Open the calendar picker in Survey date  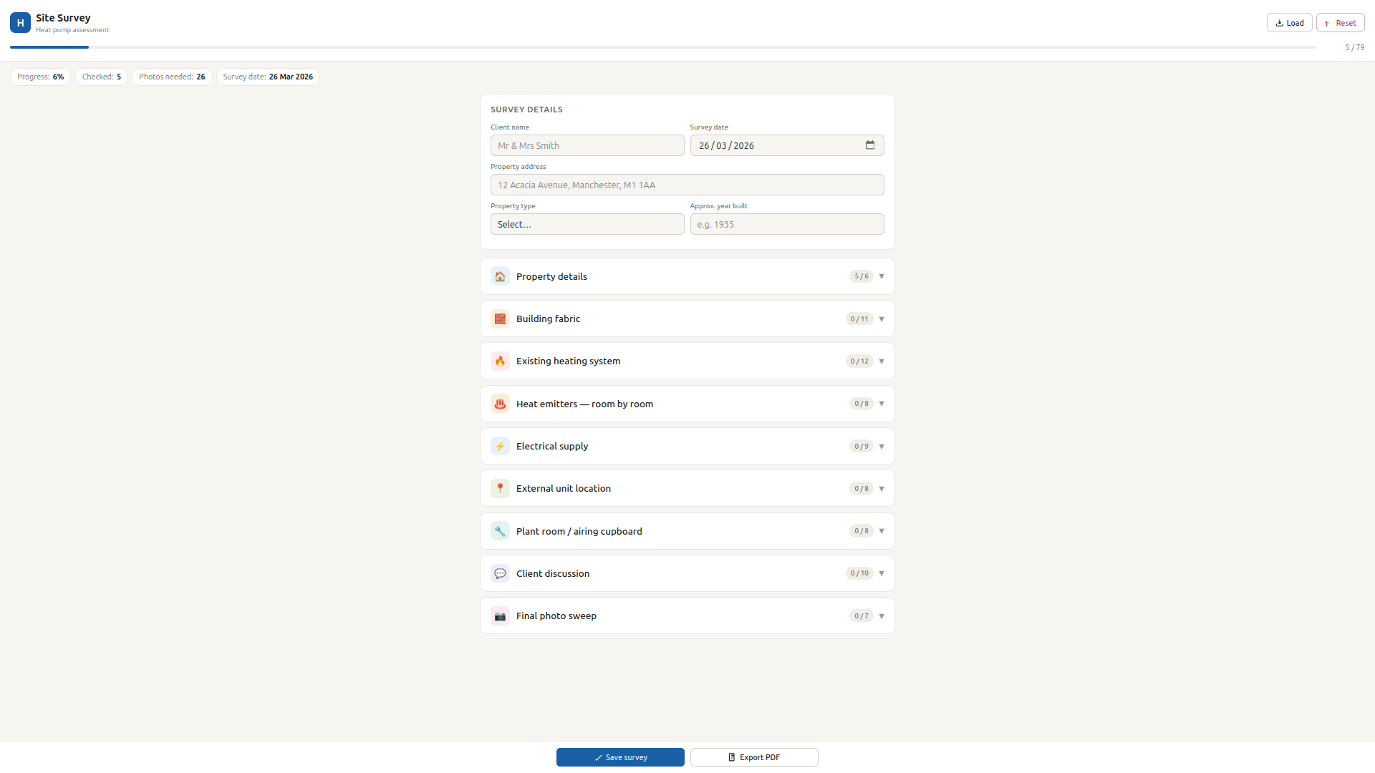(x=869, y=145)
